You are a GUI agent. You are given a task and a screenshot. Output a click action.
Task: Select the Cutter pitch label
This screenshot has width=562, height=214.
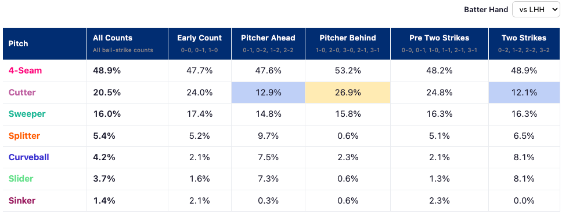tap(22, 93)
